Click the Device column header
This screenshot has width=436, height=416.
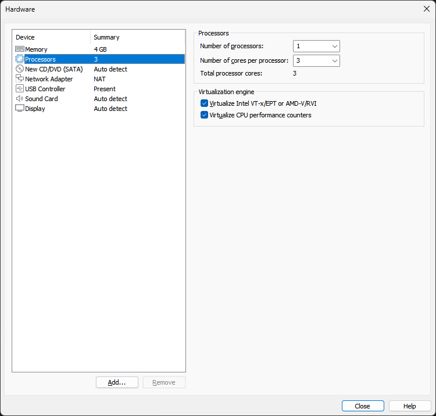point(51,37)
